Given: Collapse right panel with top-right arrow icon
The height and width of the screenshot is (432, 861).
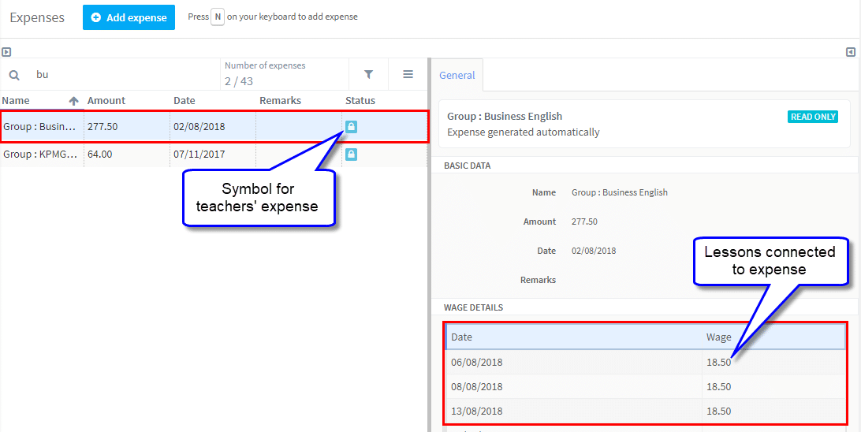Looking at the screenshot, I should click(x=851, y=52).
